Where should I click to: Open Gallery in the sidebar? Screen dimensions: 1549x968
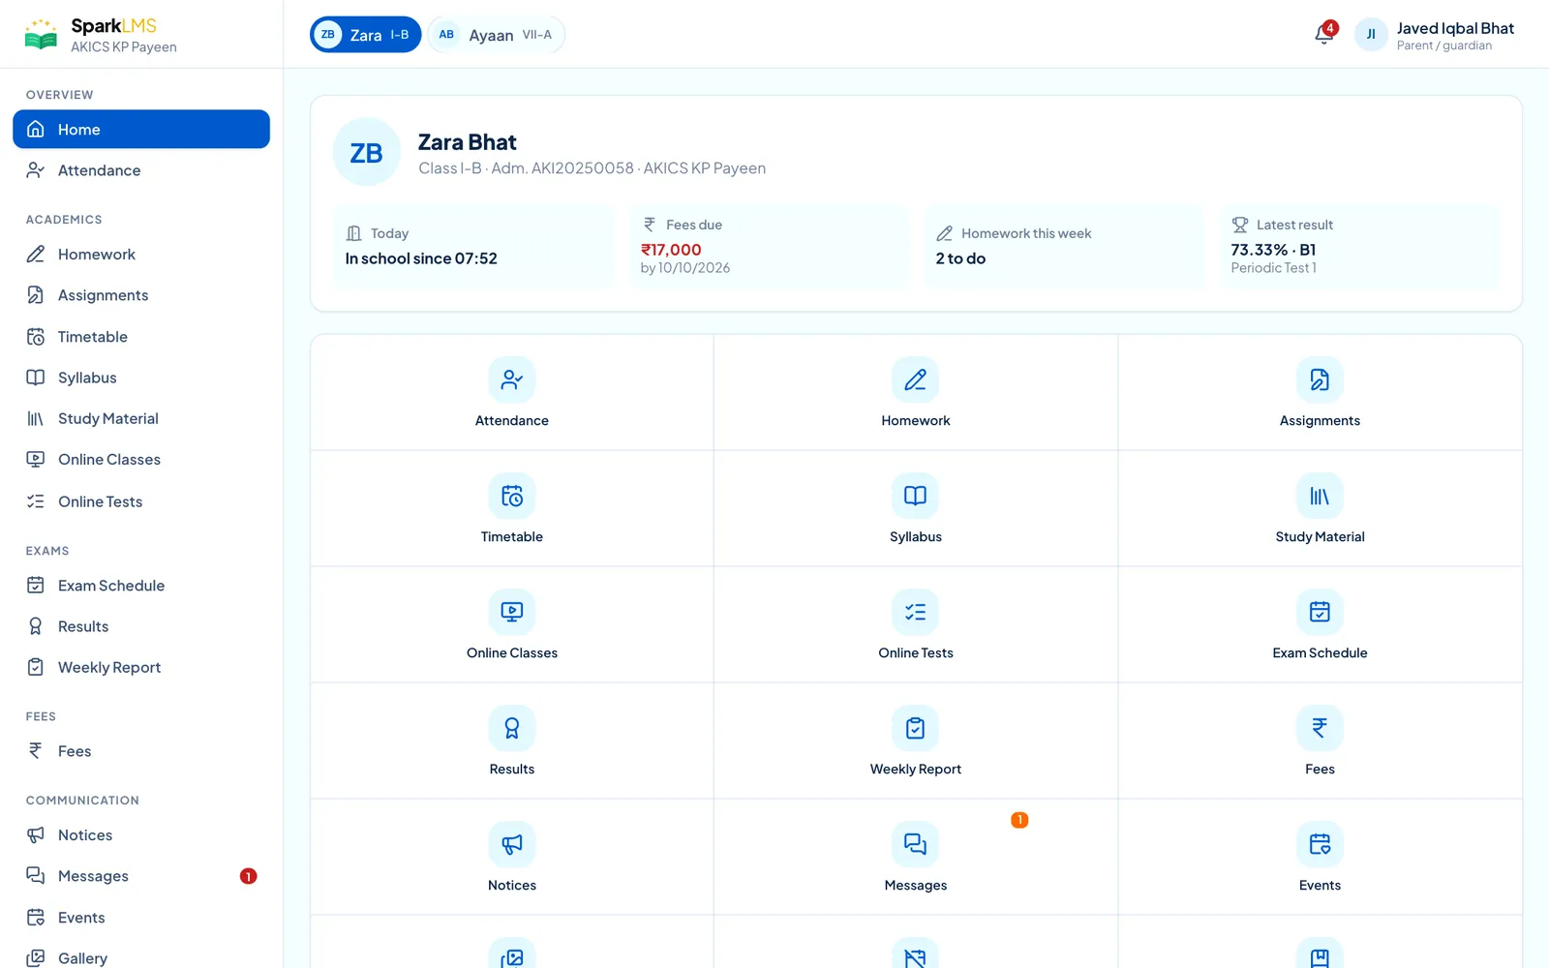[141, 958]
